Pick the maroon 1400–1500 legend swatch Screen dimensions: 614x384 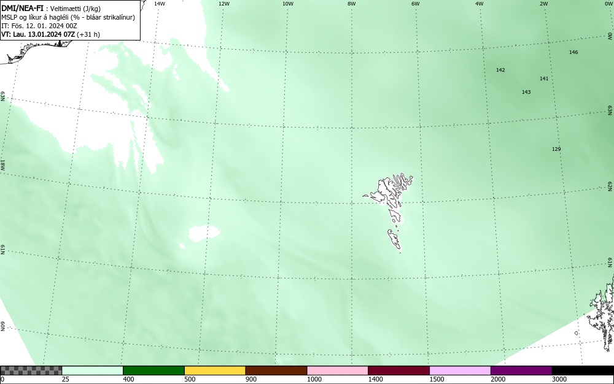(x=398, y=371)
